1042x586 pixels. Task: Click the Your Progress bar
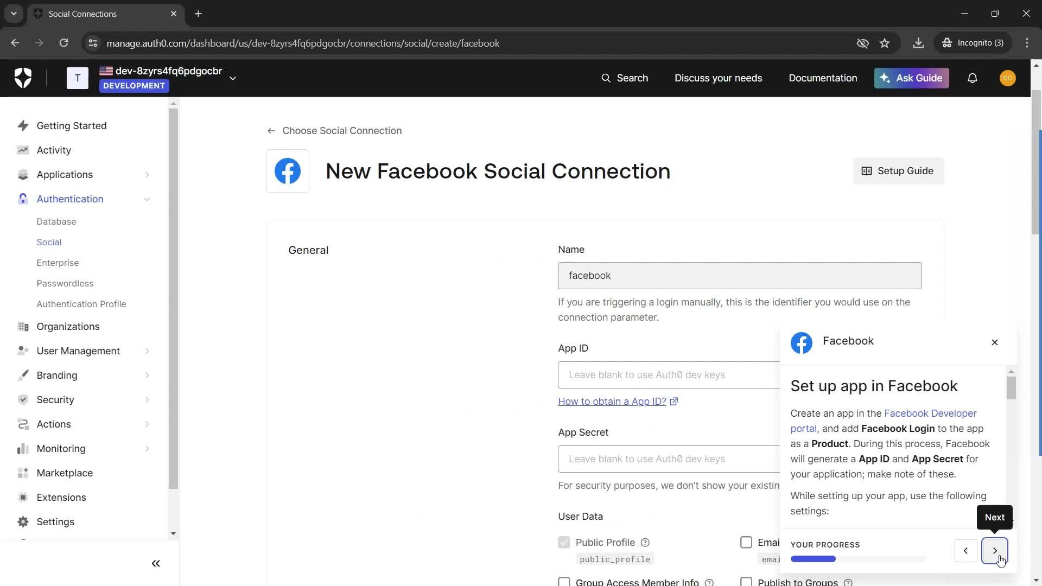pyautogui.click(x=858, y=559)
